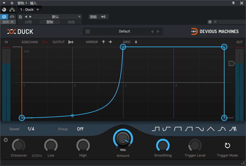Close the plugin window
The height and width of the screenshot is (166, 246).
pos(242,3)
